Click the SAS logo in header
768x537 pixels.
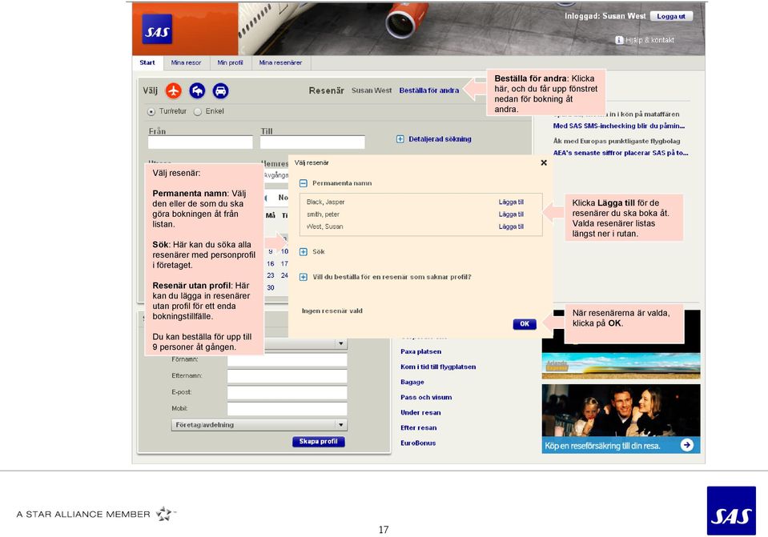click(157, 30)
